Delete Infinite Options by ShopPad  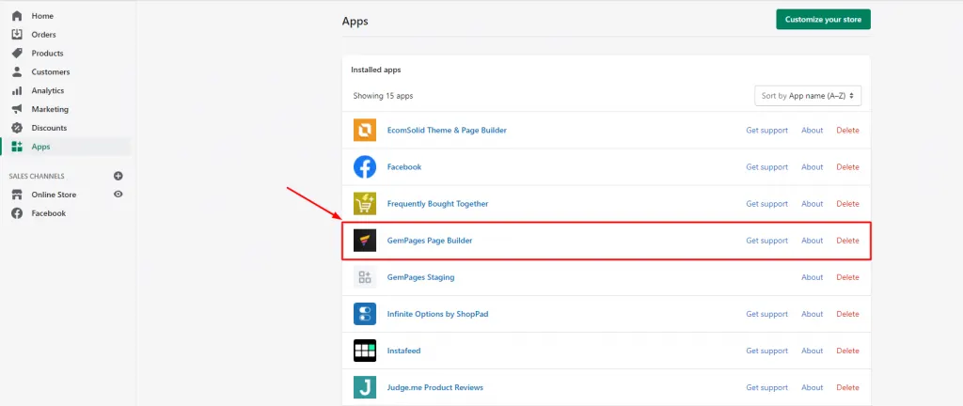coord(847,314)
